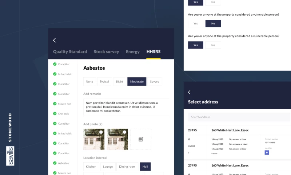Choose Dining room as internal location

point(127,167)
